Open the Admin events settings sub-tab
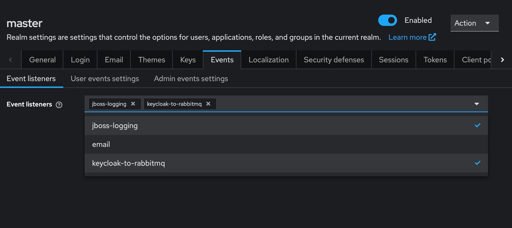This screenshot has width=512, height=228. pos(191,79)
